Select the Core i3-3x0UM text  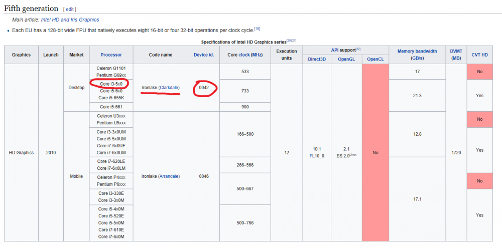[111, 132]
